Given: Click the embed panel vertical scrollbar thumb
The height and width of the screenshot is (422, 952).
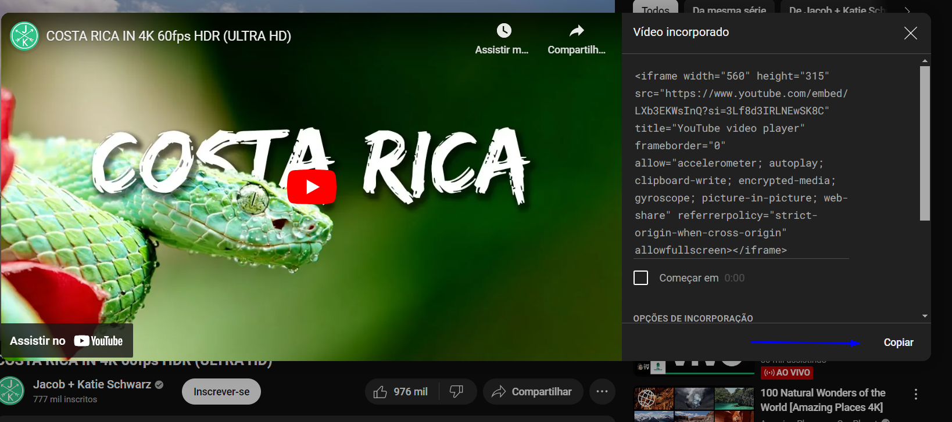Looking at the screenshot, I should tap(925, 143).
